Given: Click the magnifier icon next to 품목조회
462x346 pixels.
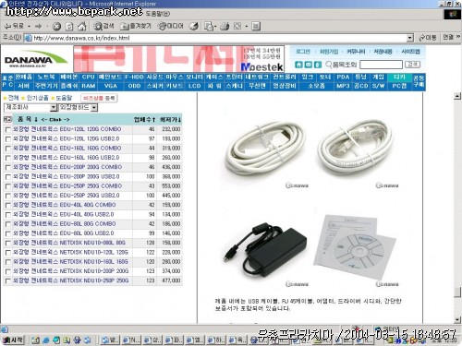Looking at the screenshot, I should (x=329, y=65).
